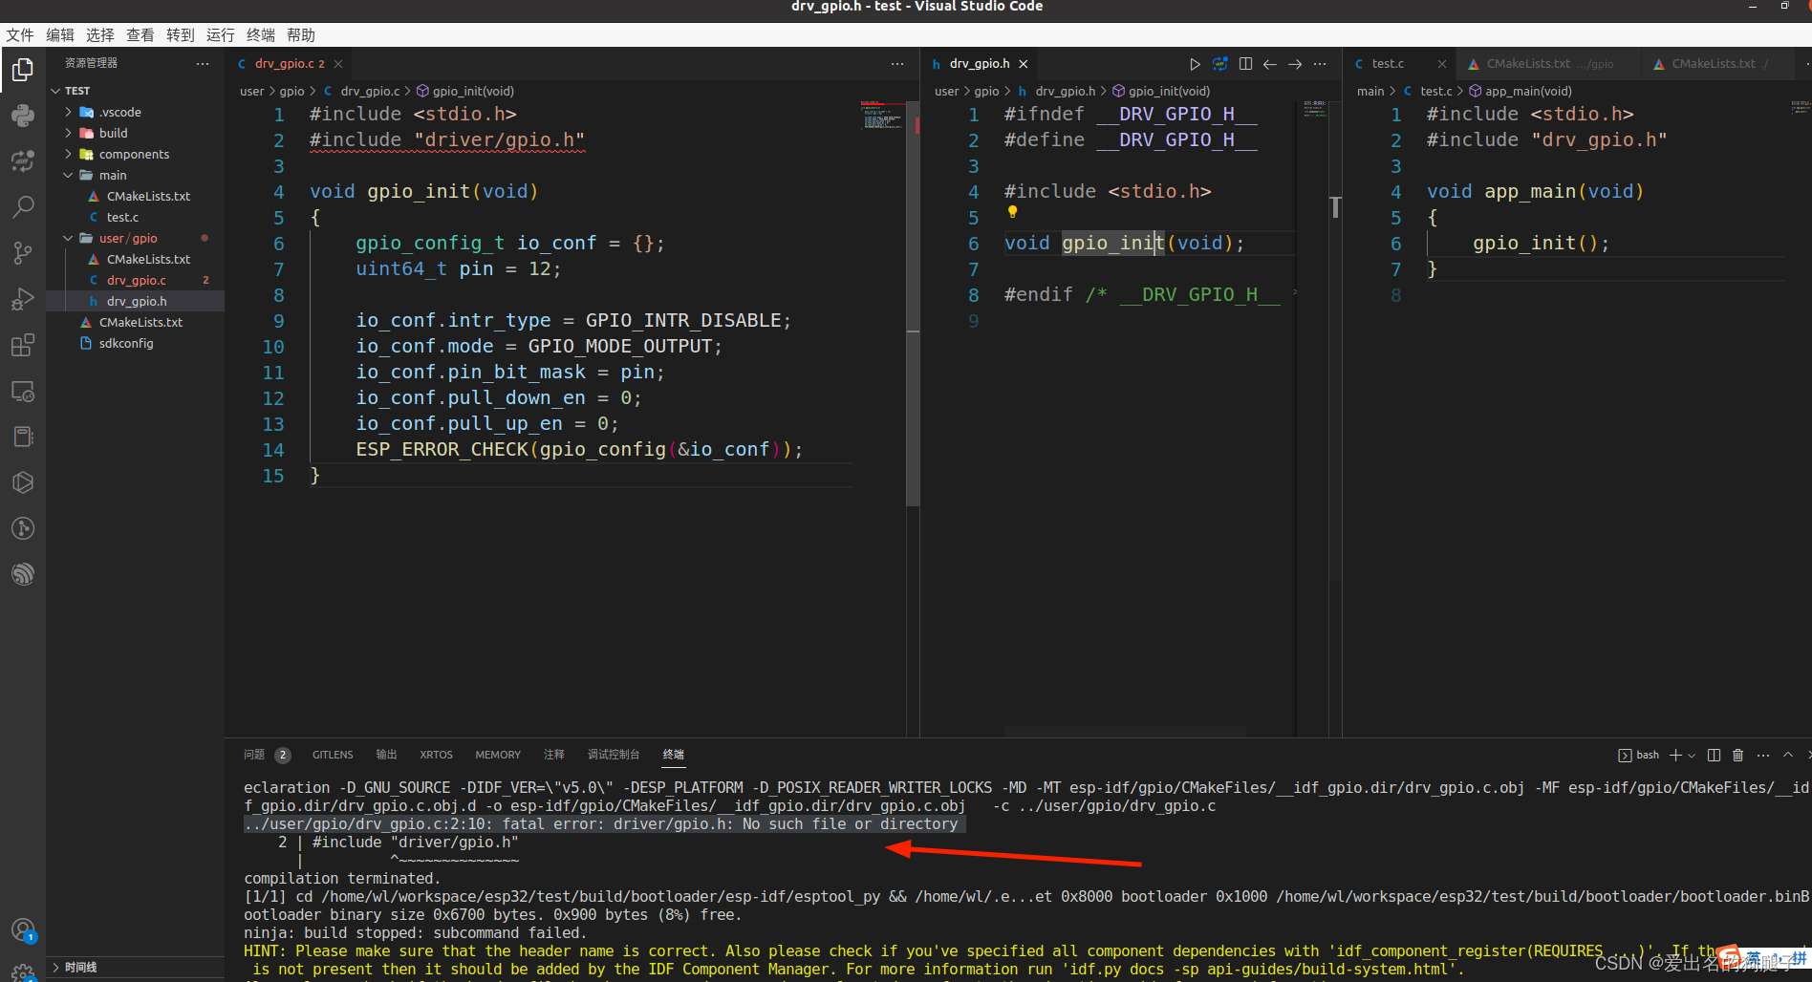
Task: Switch to the 输出 panel tab
Action: click(x=386, y=755)
